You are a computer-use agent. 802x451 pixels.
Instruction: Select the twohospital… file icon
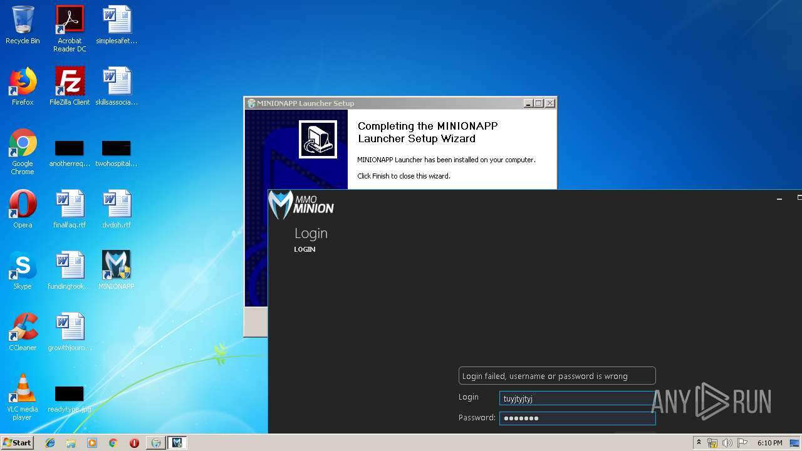(117, 153)
